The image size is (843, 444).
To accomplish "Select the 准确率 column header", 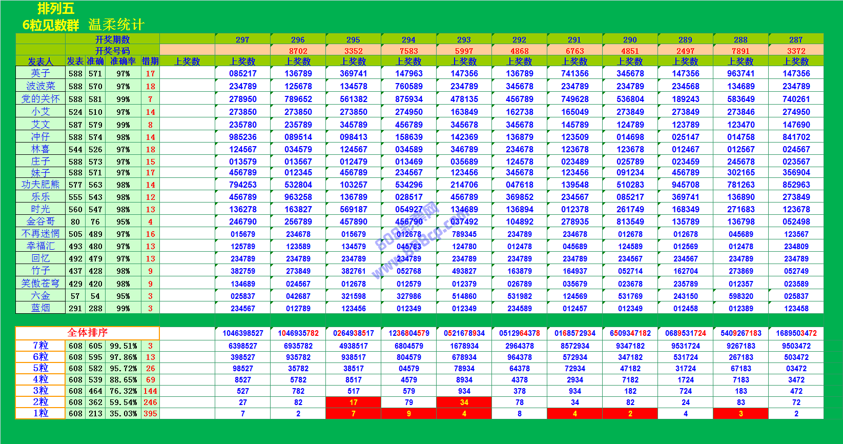I will [123, 62].
